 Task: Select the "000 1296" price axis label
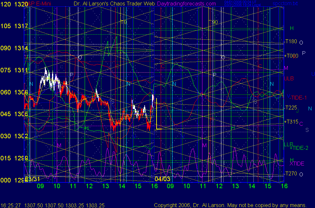pos(14,180)
